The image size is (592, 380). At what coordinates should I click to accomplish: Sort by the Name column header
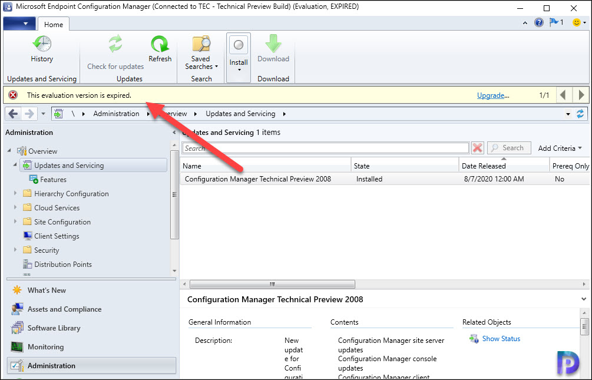(x=266, y=166)
